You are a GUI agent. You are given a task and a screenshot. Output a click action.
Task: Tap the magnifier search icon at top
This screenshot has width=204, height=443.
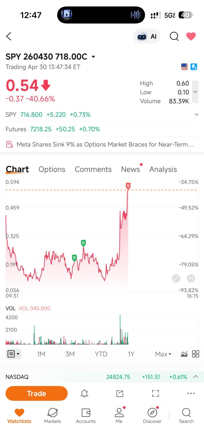[174, 36]
